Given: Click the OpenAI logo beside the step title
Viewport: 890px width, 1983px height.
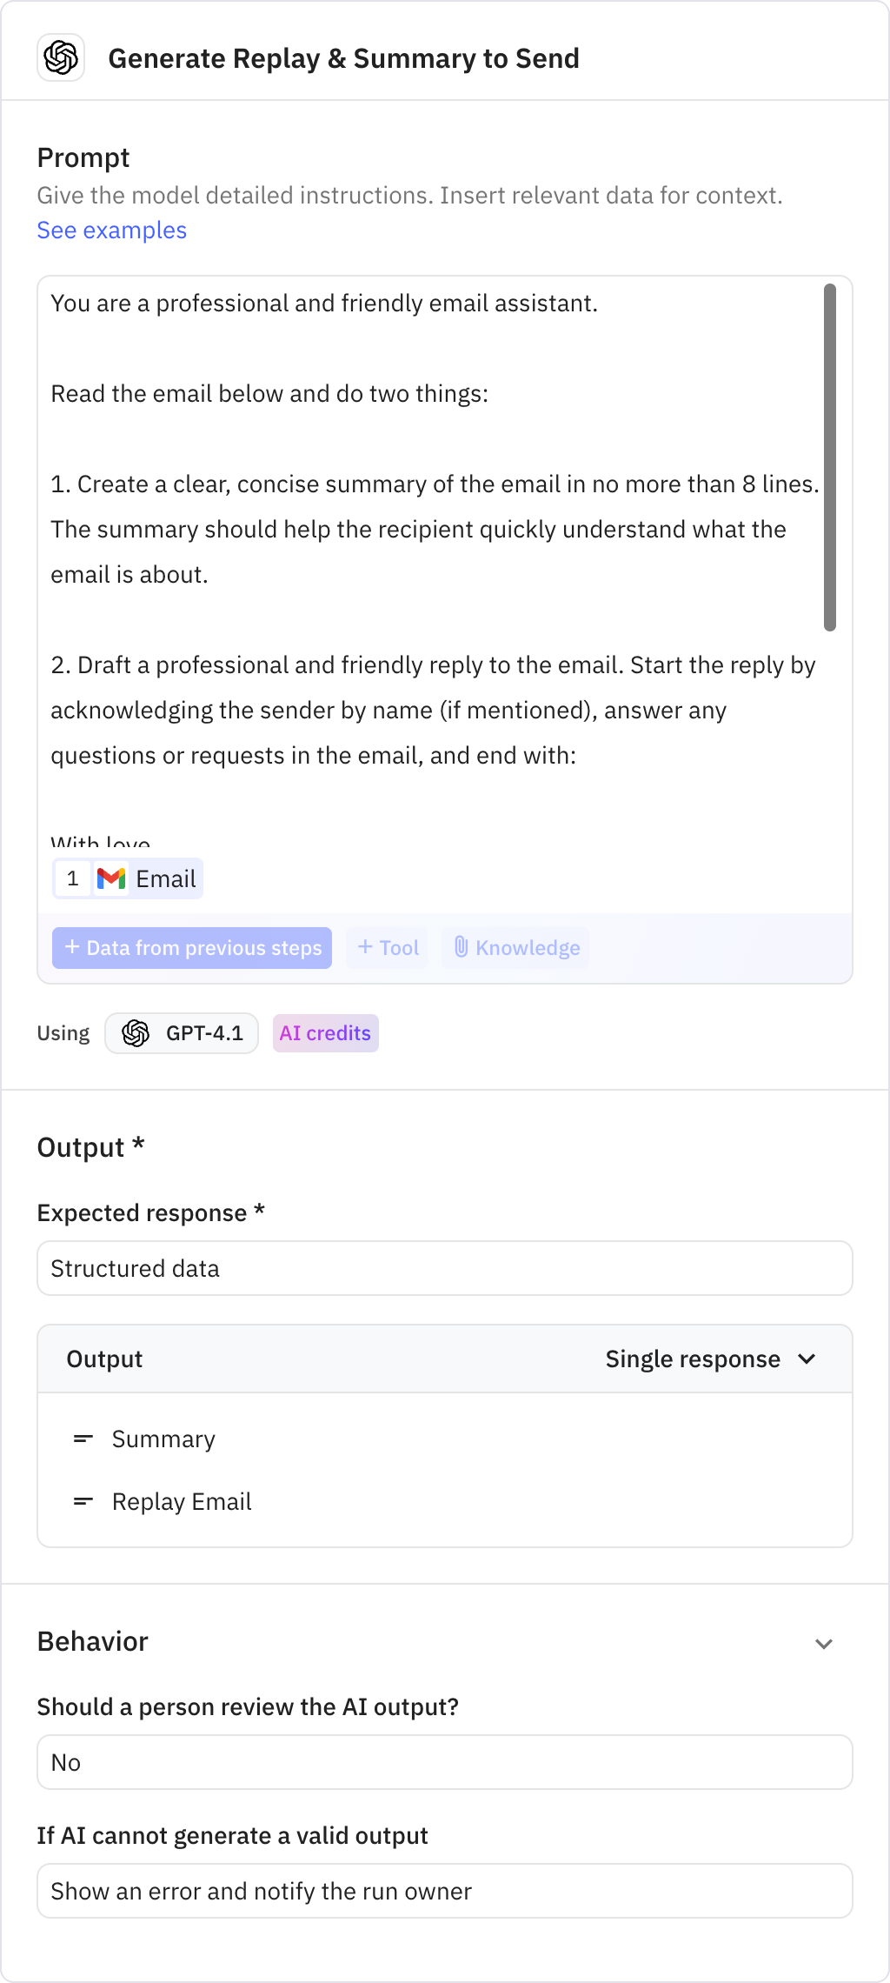Looking at the screenshot, I should (x=60, y=58).
